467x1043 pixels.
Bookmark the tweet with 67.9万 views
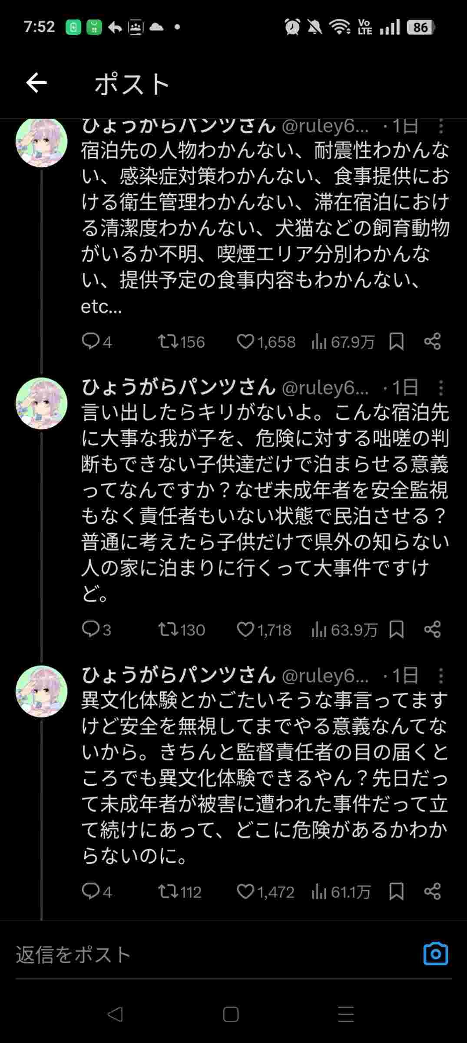(396, 342)
